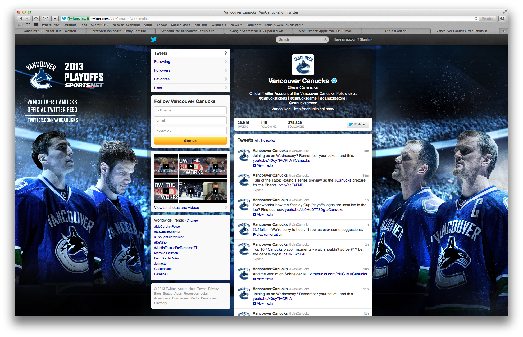The image size is (523, 337).
Task: Click avatar on the 35m tweet
Action: click(x=244, y=180)
